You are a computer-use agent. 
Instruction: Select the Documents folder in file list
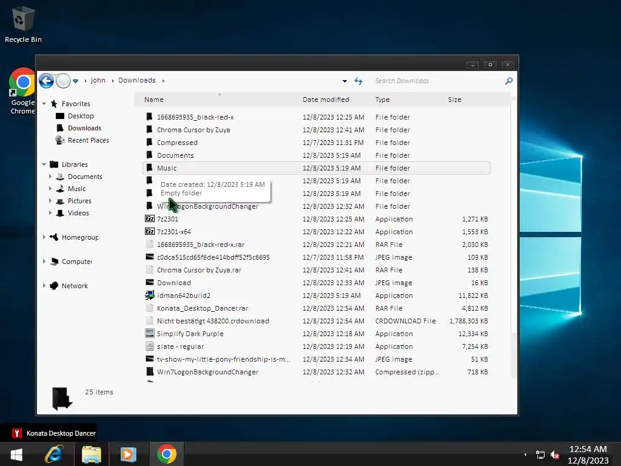[175, 155]
